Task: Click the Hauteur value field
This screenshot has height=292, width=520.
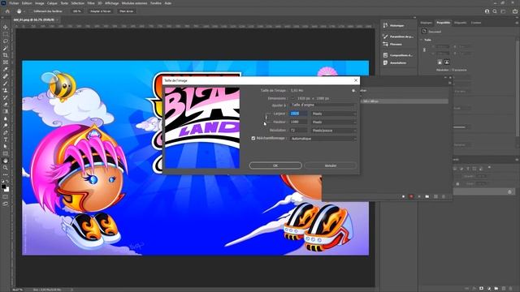Action: (x=298, y=122)
